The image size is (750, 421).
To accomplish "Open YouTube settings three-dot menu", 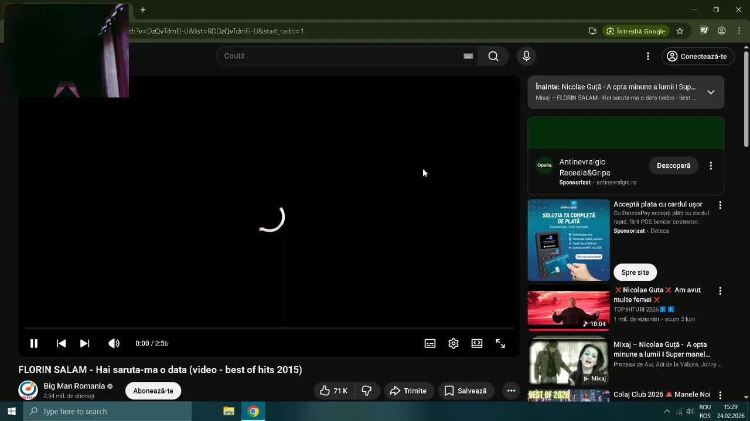I will coord(648,56).
